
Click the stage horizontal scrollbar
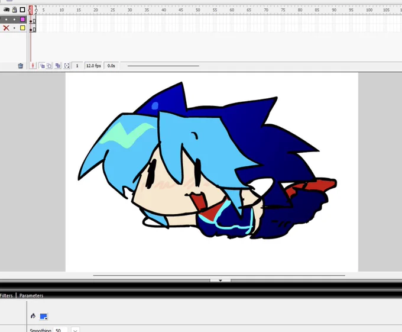tap(219, 275)
